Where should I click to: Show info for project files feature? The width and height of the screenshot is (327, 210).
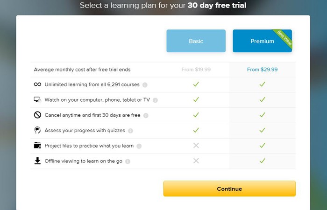coord(139,146)
